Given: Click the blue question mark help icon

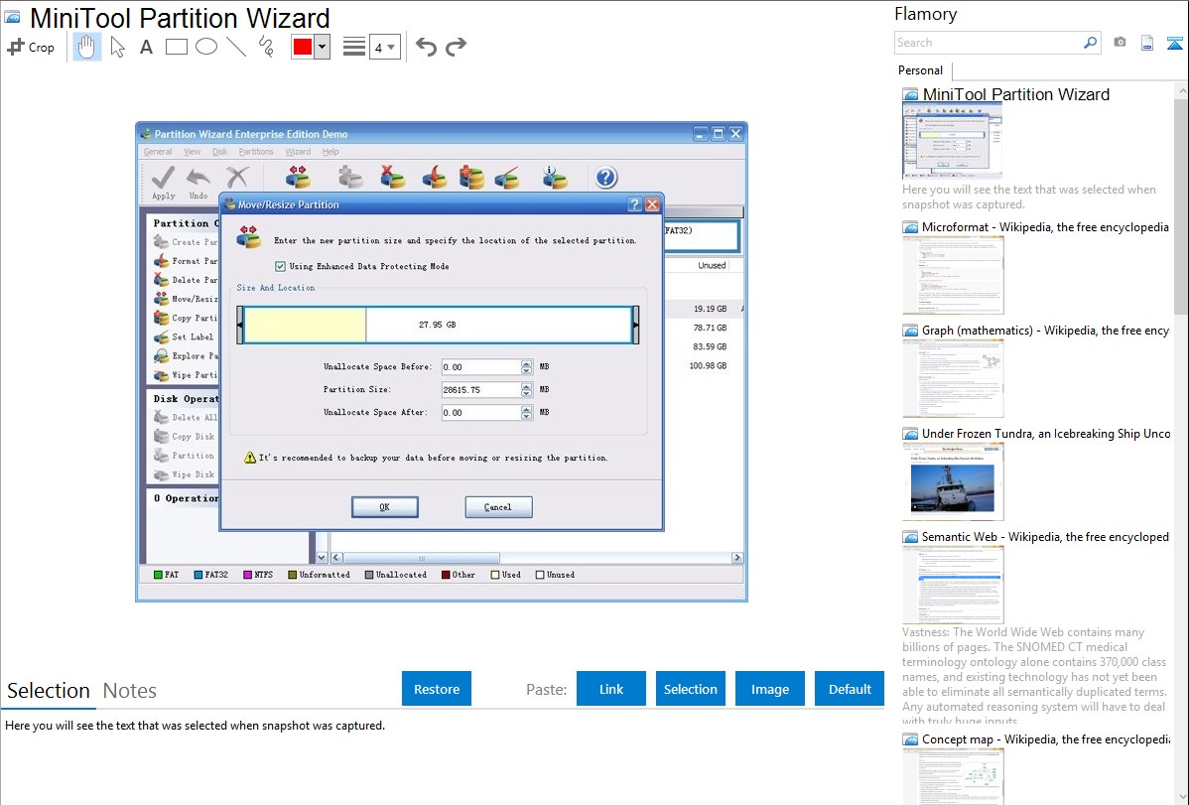Looking at the screenshot, I should (605, 178).
